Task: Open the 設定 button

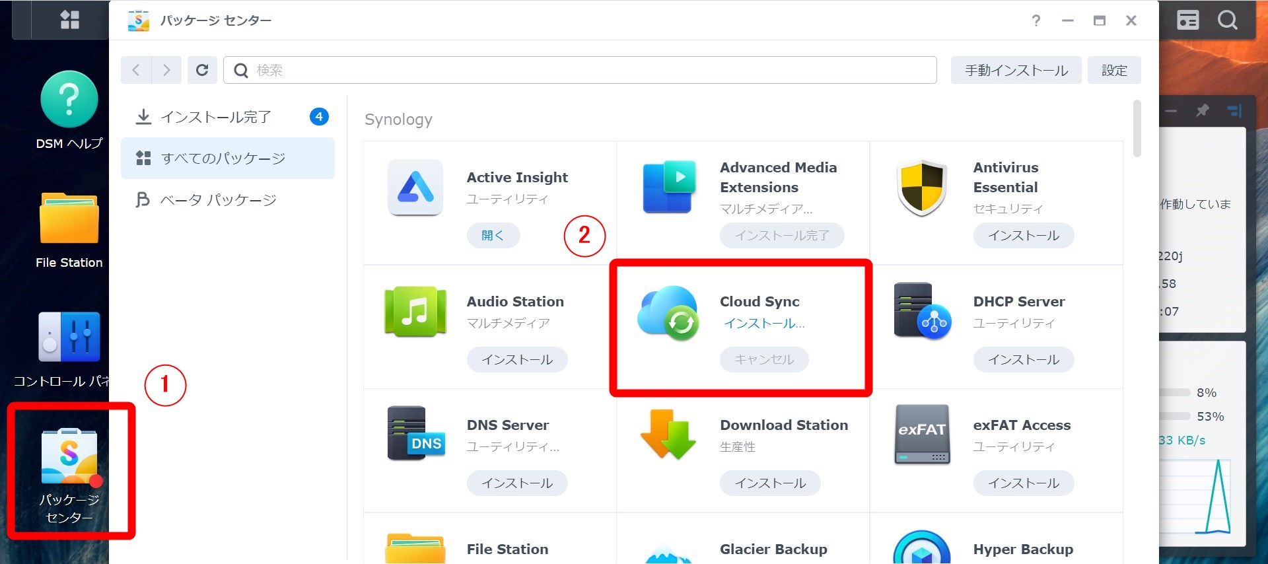Action: click(1114, 70)
